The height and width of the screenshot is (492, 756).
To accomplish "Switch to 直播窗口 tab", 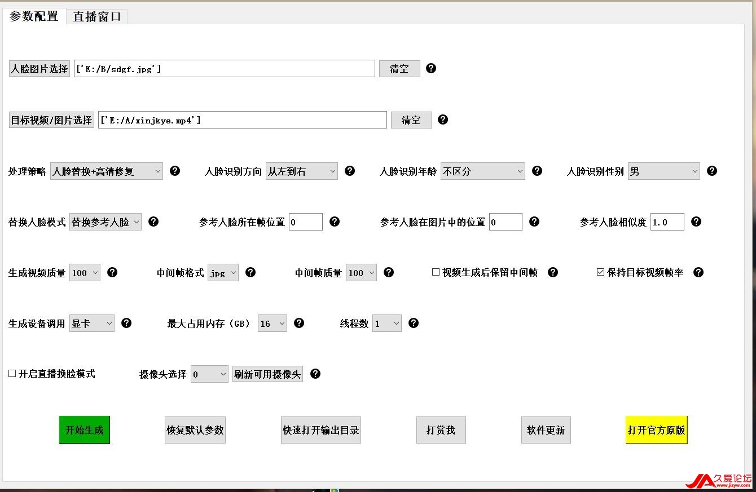I will point(97,16).
